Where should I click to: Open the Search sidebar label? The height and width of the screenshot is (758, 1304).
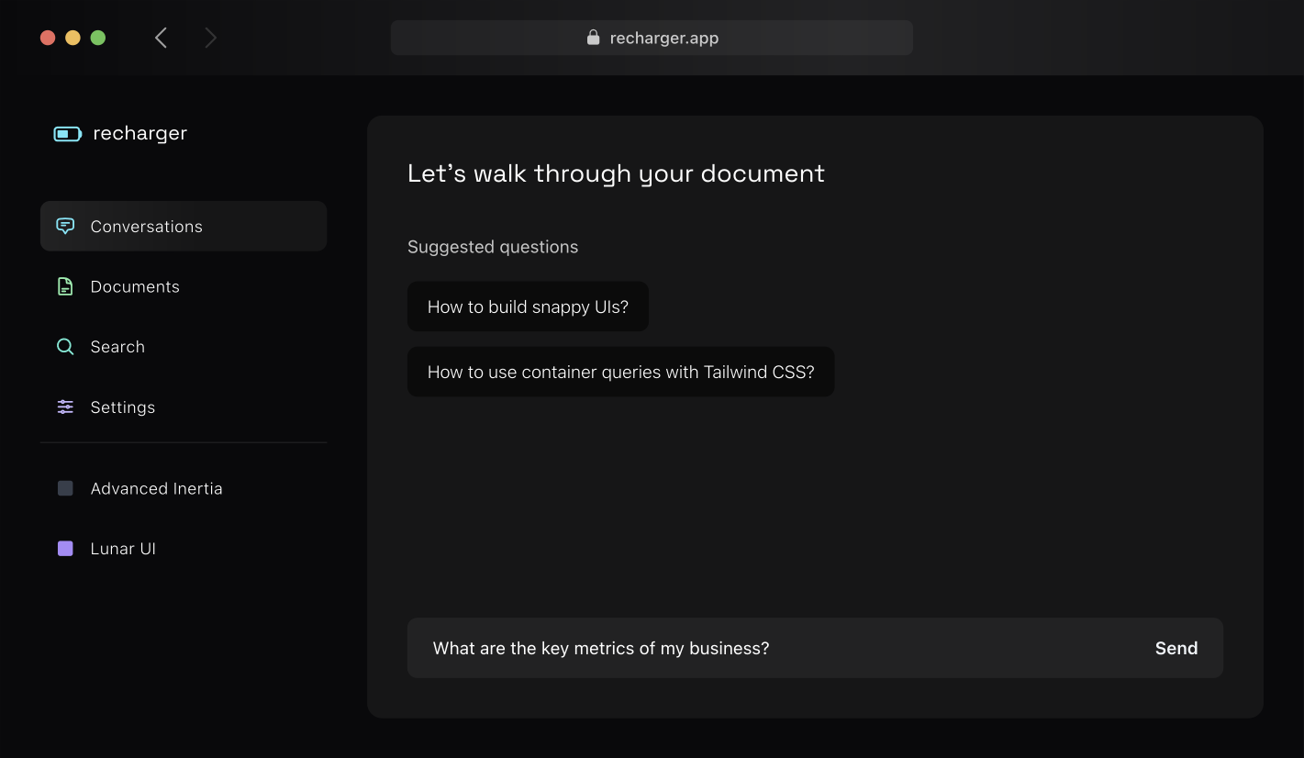[x=117, y=347]
